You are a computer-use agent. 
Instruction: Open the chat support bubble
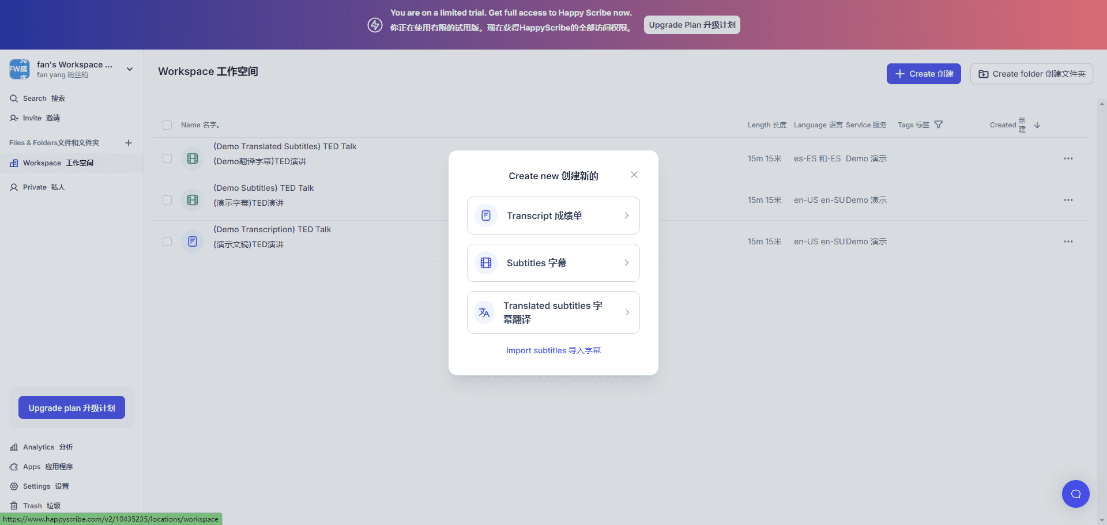1075,494
